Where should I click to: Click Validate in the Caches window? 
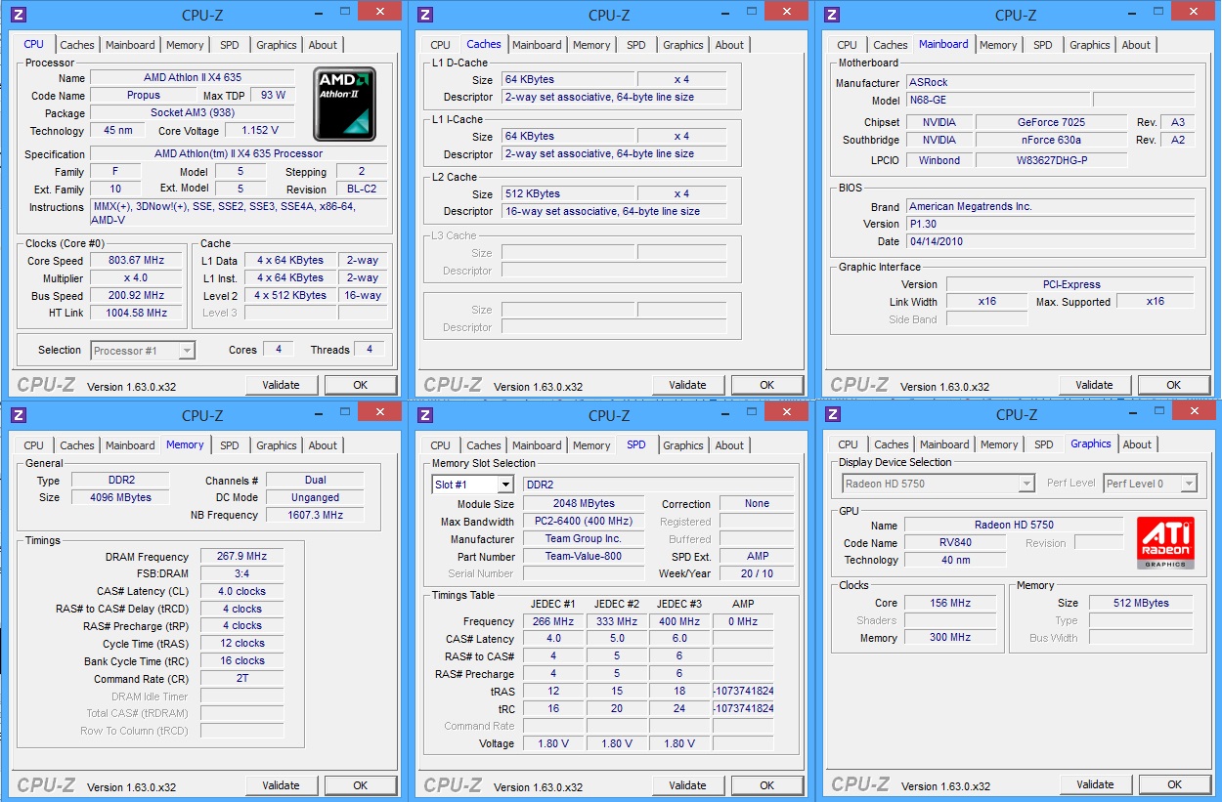point(688,385)
